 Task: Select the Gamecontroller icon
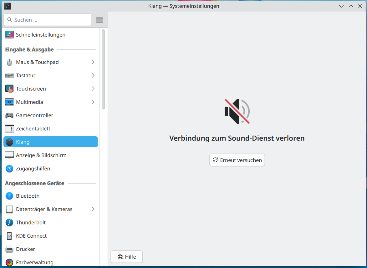9,115
